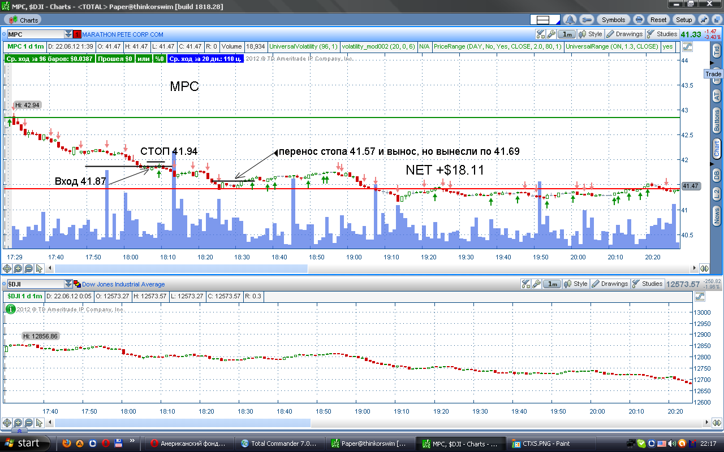
Task: Select pan crosshair tool under MPC chart
Action: pos(7,269)
